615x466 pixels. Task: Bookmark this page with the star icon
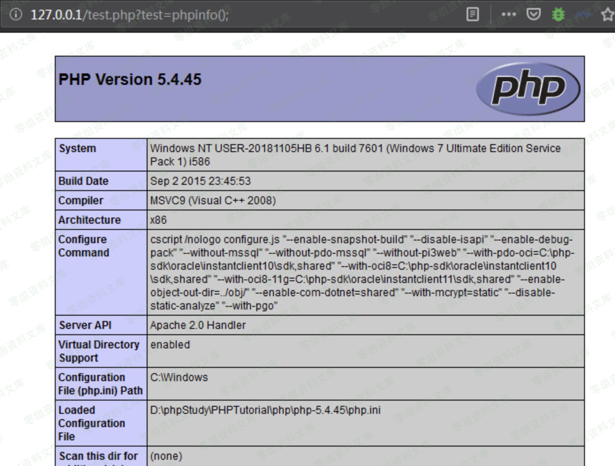(607, 15)
